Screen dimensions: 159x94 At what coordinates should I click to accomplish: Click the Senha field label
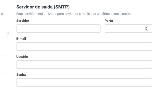click(21, 75)
